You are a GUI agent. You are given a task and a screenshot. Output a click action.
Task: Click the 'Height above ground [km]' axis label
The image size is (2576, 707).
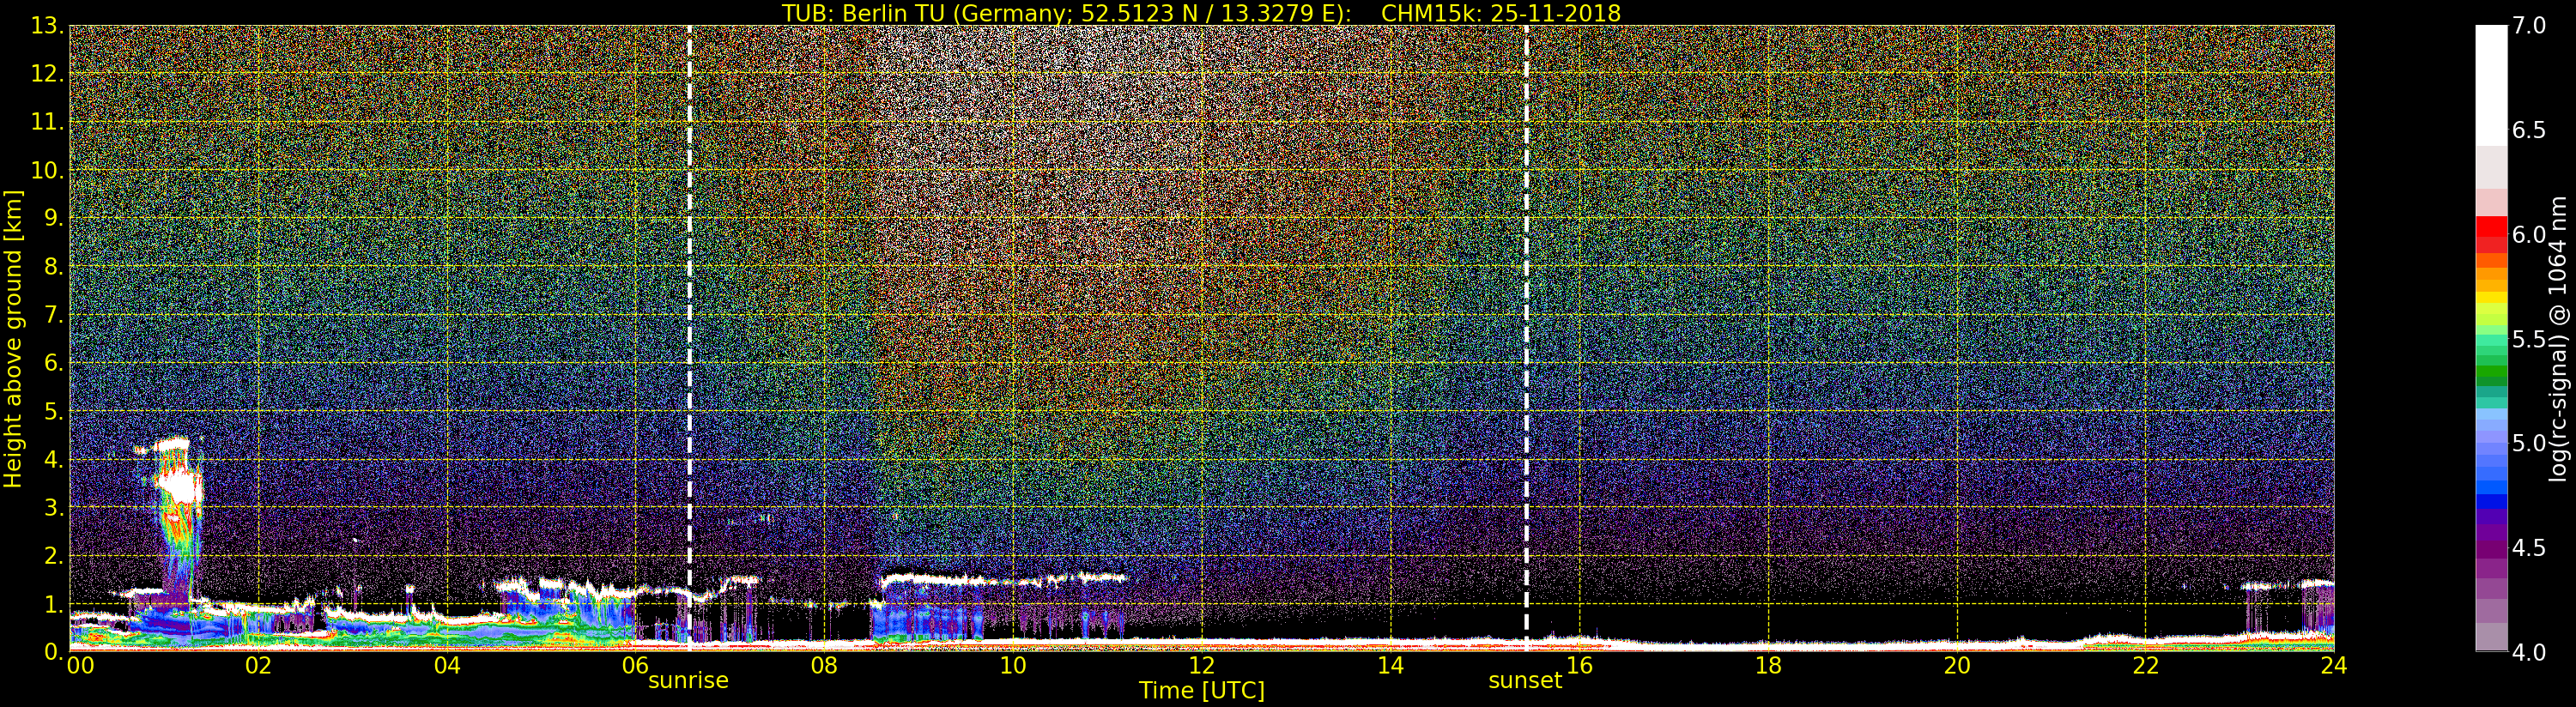(x=13, y=338)
